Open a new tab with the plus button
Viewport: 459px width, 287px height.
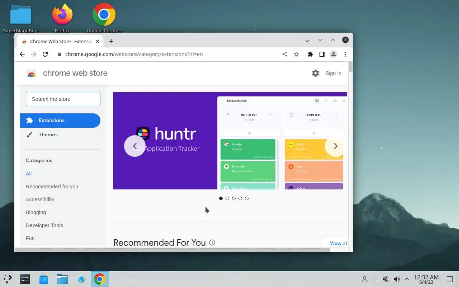(x=111, y=41)
